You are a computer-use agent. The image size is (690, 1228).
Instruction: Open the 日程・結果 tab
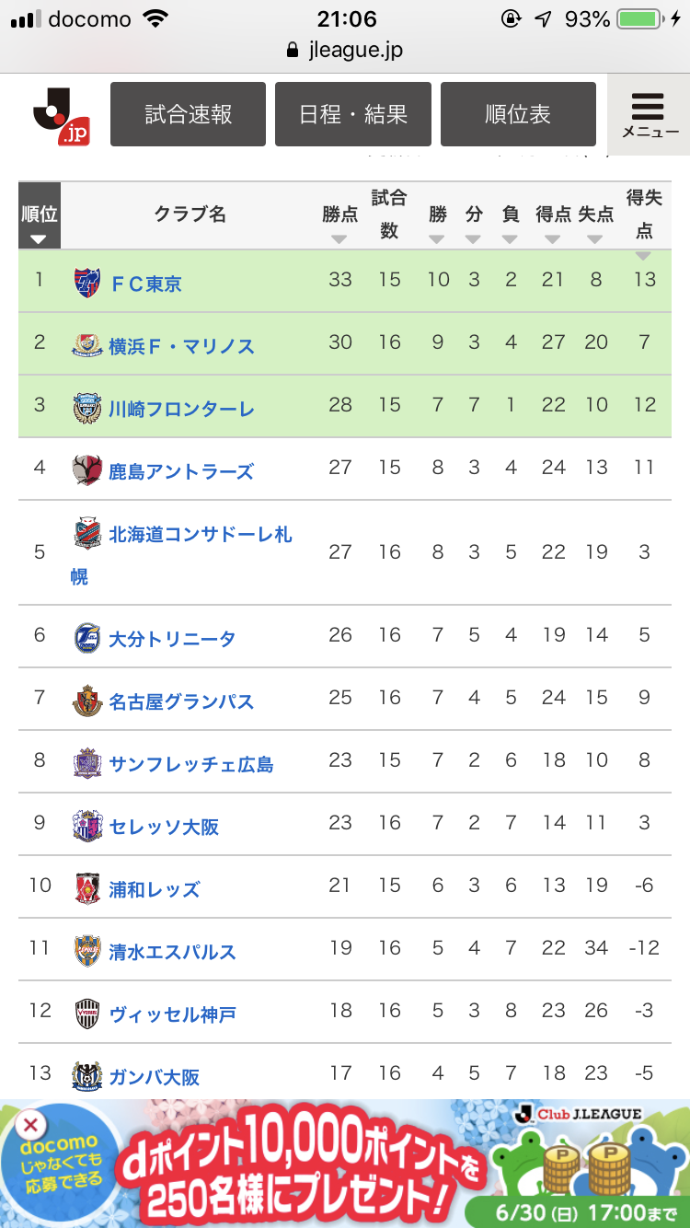(x=353, y=114)
